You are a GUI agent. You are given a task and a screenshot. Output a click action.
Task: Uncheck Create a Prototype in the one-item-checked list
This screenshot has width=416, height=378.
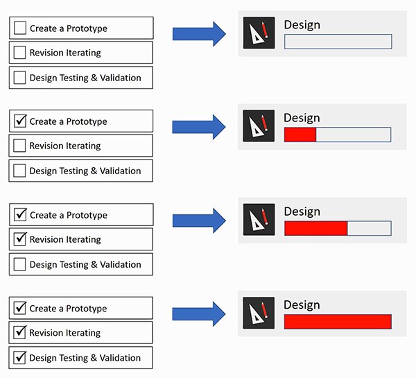click(x=20, y=121)
